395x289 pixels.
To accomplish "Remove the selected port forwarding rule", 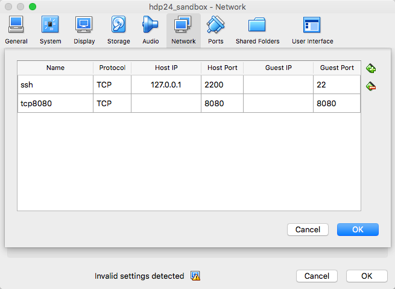I will pyautogui.click(x=371, y=87).
